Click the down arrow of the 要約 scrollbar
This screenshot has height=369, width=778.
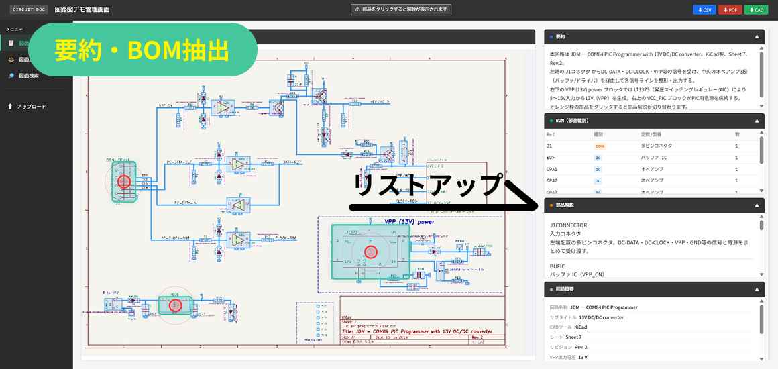pyautogui.click(x=762, y=106)
